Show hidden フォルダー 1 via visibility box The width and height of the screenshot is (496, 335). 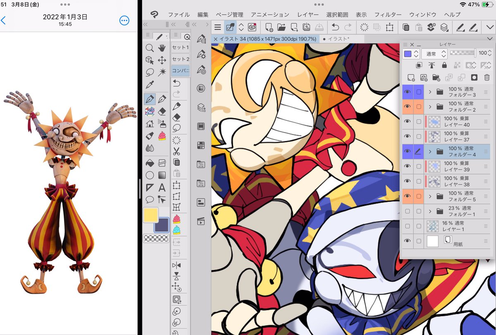point(407,211)
